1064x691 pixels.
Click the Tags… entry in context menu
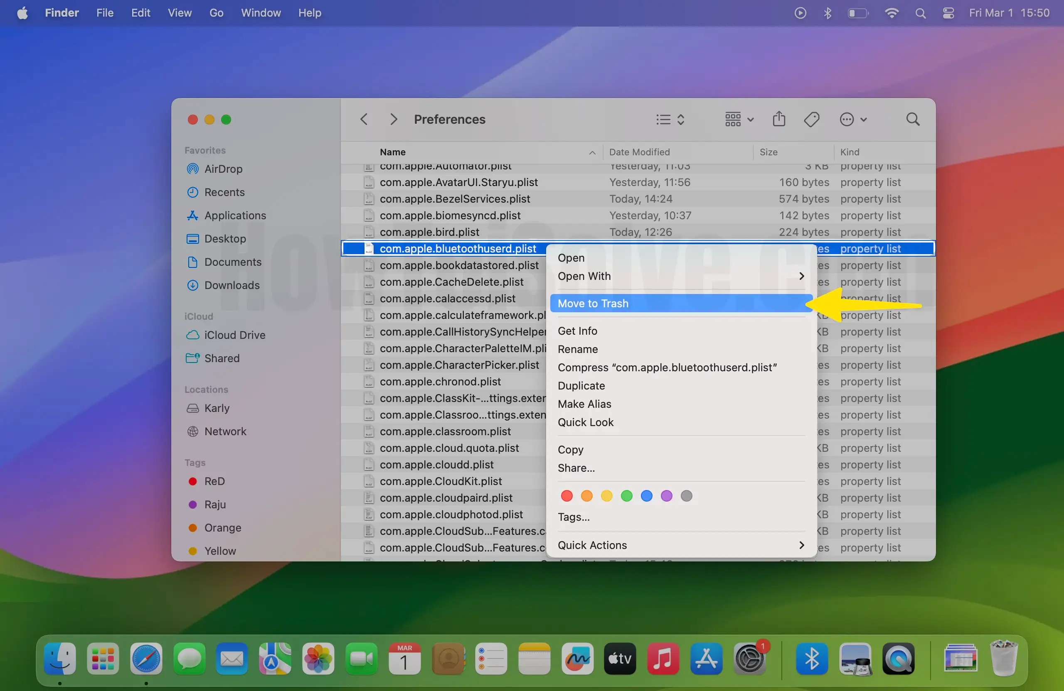574,517
